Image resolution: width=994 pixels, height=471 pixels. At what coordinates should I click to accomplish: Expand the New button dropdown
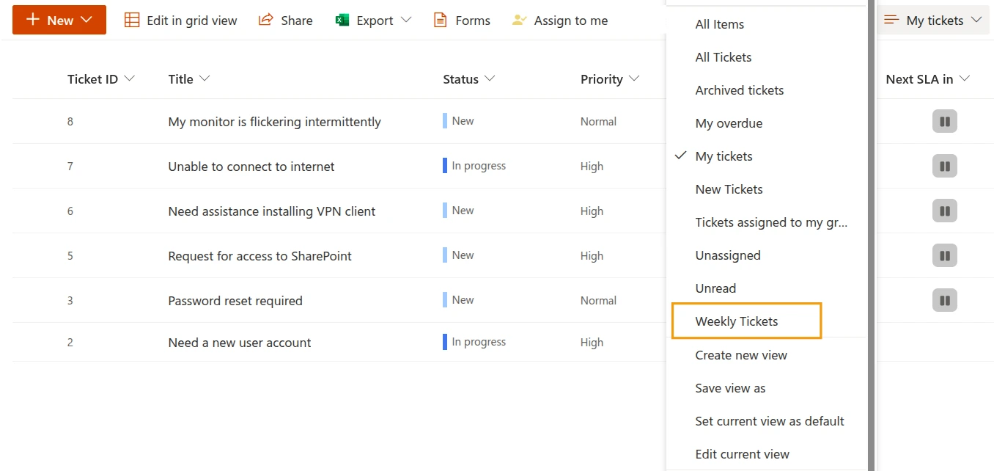click(86, 21)
